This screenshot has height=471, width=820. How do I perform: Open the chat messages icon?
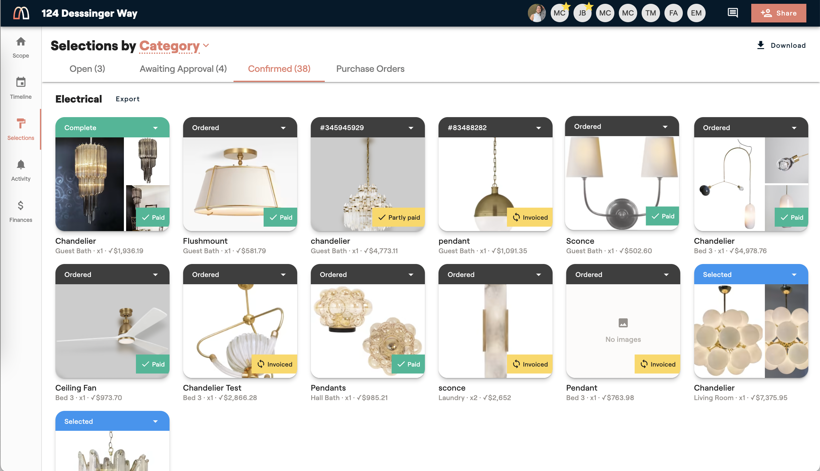pyautogui.click(x=732, y=13)
